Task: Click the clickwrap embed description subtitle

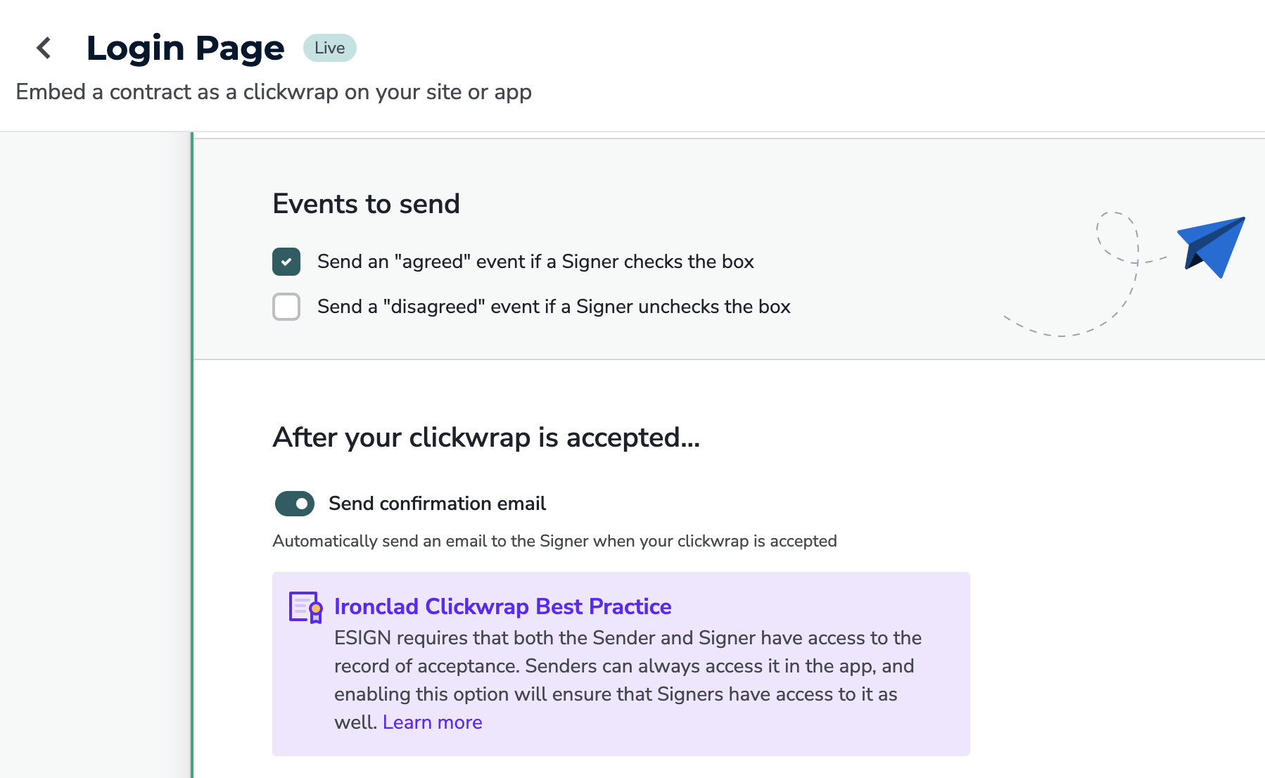Action: coord(274,92)
